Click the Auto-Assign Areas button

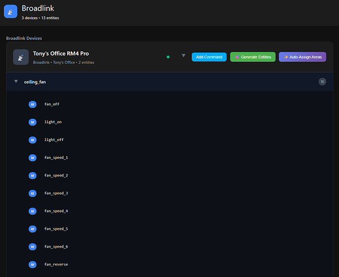(x=302, y=57)
